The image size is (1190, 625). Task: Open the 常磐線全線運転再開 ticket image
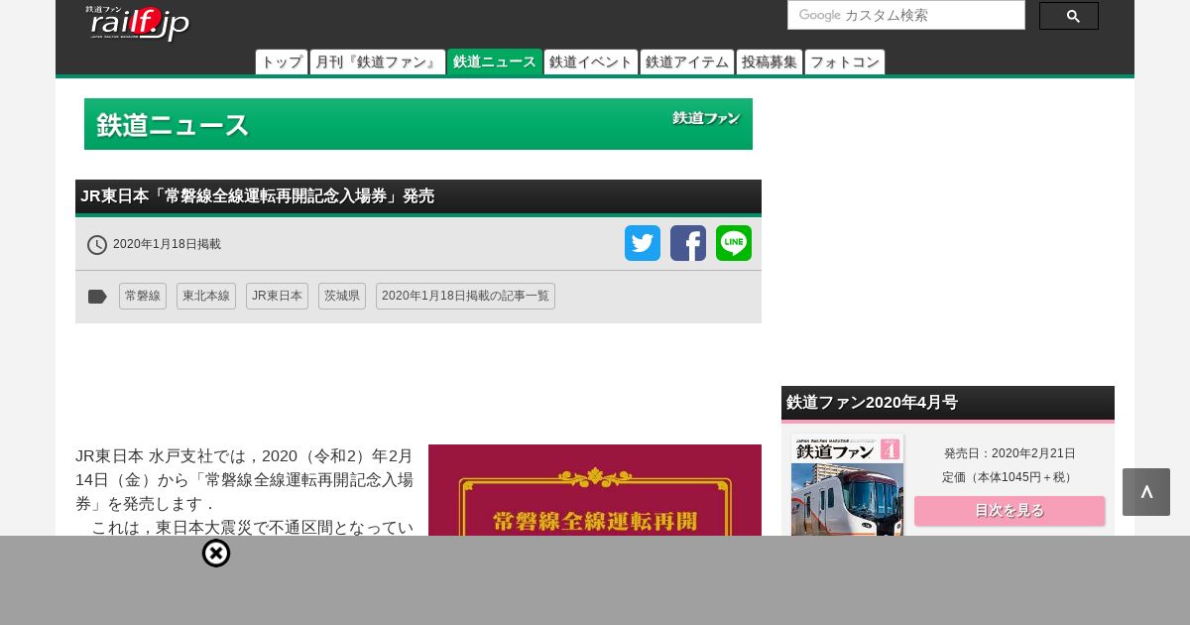[x=595, y=490]
